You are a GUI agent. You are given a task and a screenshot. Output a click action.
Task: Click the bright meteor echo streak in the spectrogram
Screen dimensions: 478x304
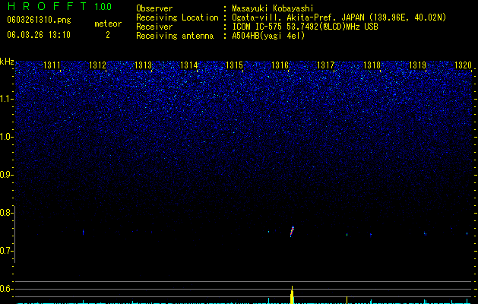click(292, 231)
